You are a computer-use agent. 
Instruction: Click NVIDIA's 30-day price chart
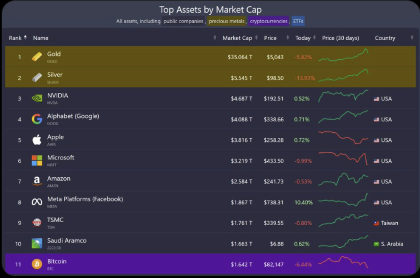343,96
